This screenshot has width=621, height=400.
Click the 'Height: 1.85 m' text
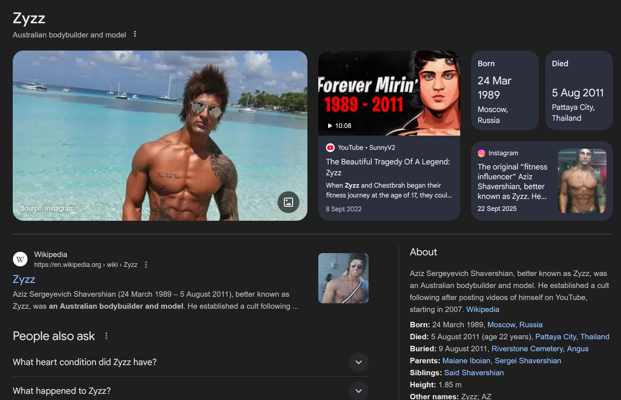(x=435, y=385)
